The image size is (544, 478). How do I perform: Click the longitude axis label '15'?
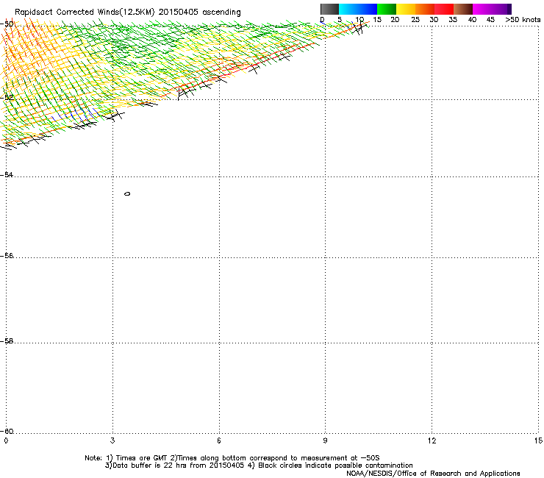(x=538, y=440)
